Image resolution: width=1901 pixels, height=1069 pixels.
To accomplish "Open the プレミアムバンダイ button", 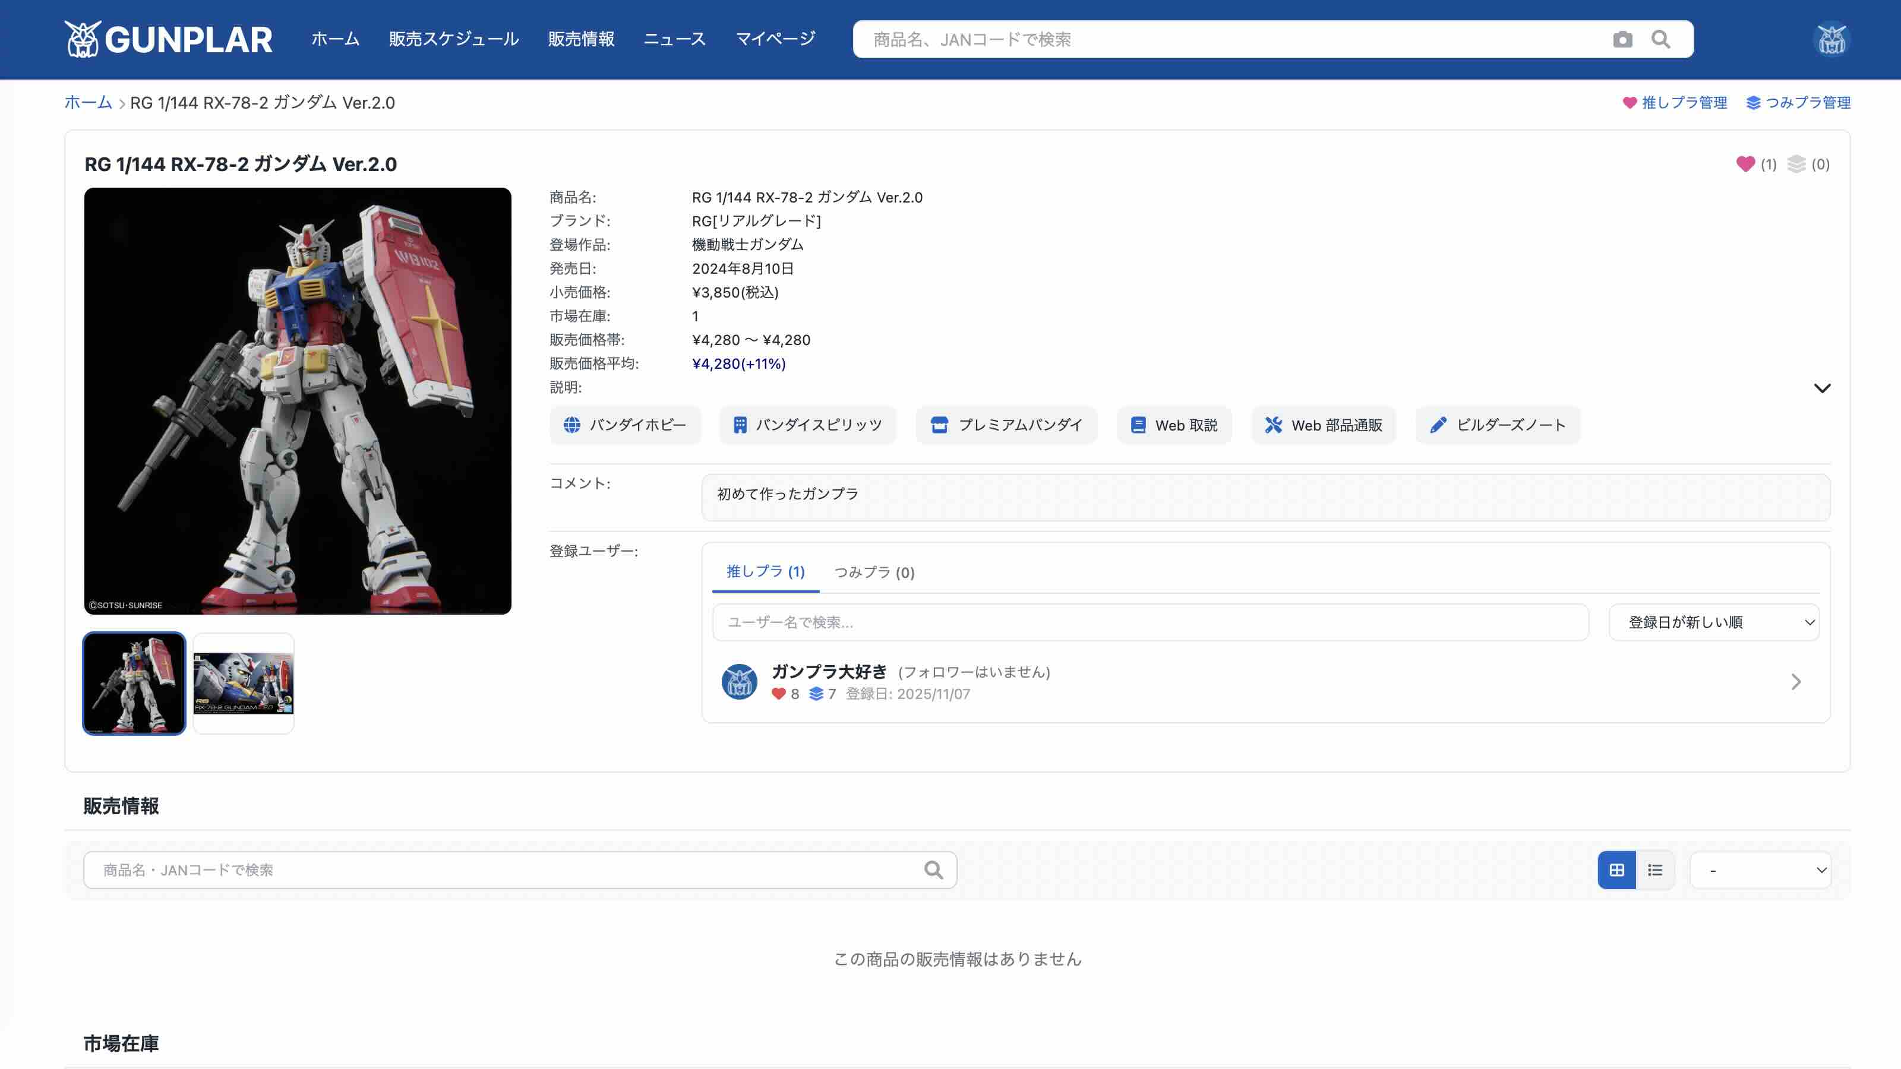I will (1006, 425).
